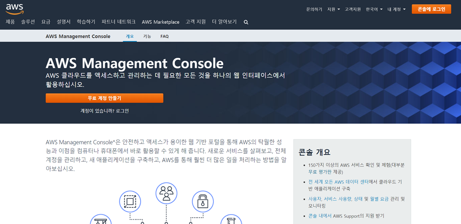Open the 제품 menu
Image resolution: width=461 pixels, height=224 pixels.
(x=10, y=22)
